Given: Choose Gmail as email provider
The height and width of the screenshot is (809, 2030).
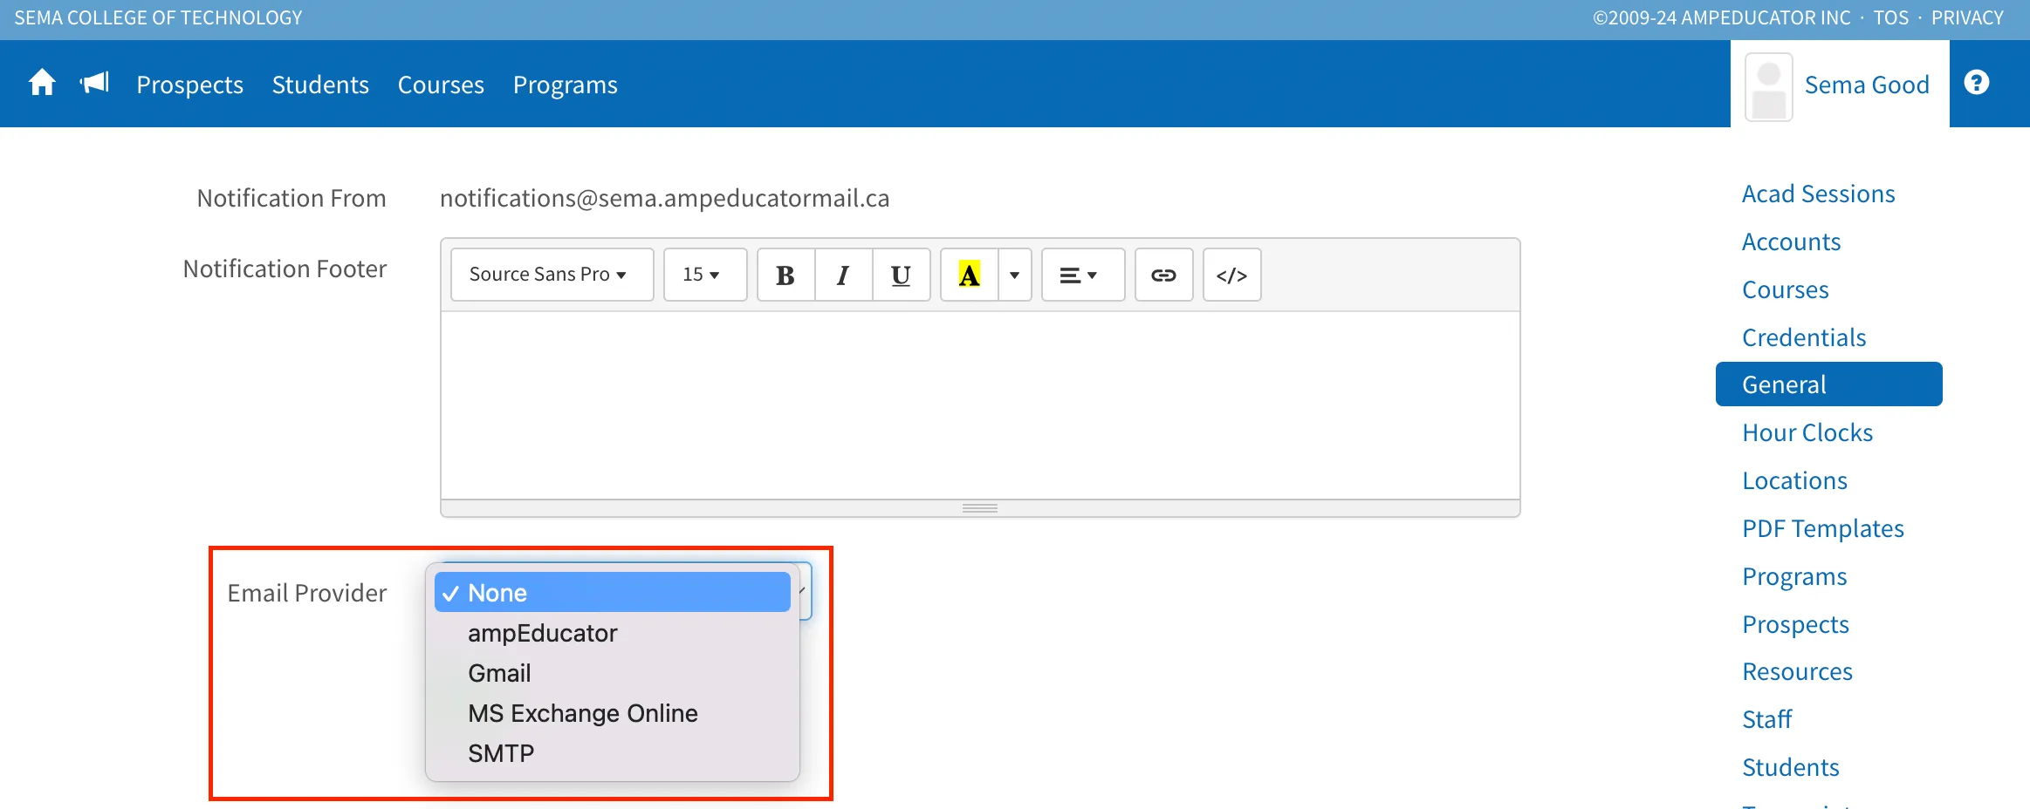Looking at the screenshot, I should (612, 673).
